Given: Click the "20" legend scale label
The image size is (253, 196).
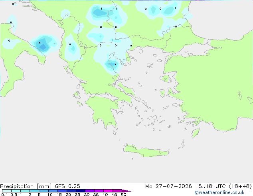Looking at the screenshot, I should 68,194.
